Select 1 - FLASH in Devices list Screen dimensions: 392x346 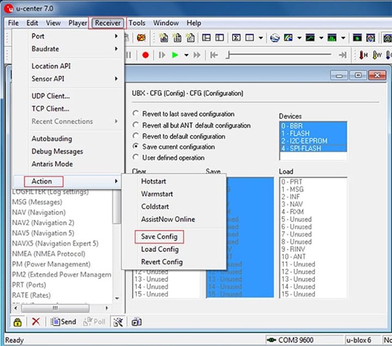[x=313, y=133]
